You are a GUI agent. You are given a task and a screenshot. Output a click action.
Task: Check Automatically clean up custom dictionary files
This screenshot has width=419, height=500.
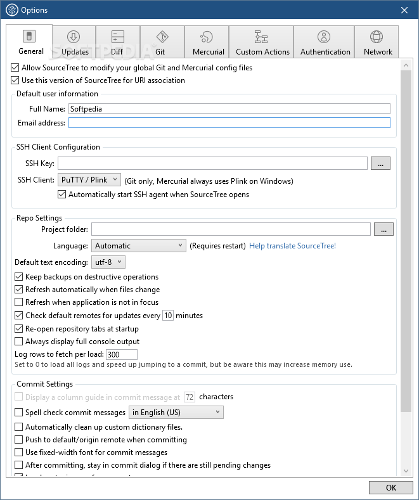click(19, 427)
